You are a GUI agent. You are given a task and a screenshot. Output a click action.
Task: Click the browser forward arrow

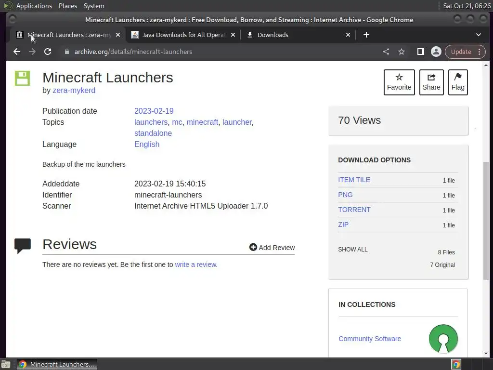(32, 52)
